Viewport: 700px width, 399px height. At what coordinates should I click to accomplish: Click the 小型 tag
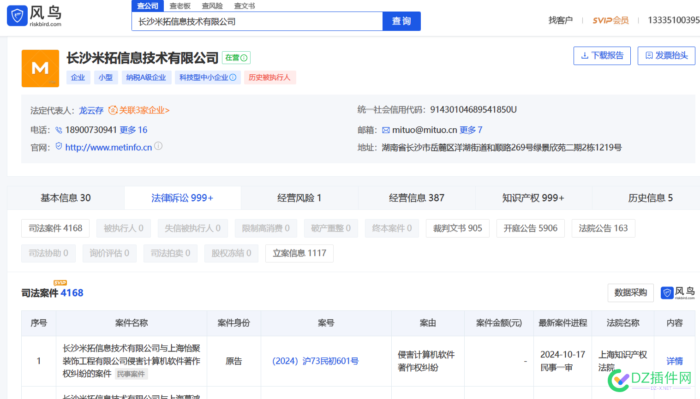pyautogui.click(x=106, y=77)
